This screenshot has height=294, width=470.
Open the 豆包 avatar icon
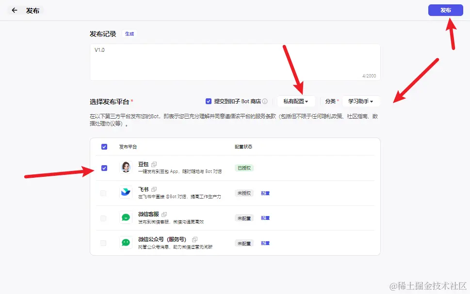126,167
